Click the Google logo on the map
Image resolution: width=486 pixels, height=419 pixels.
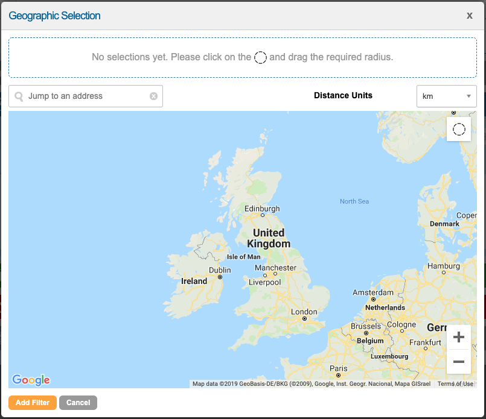tap(31, 380)
